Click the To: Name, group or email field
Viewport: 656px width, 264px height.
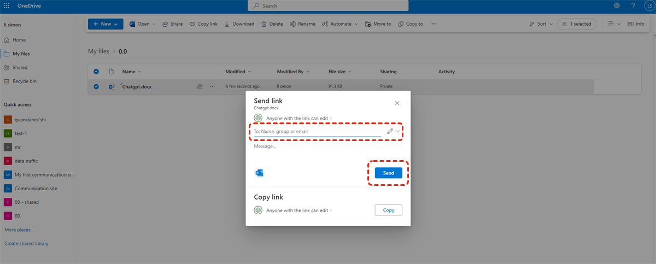(x=317, y=132)
